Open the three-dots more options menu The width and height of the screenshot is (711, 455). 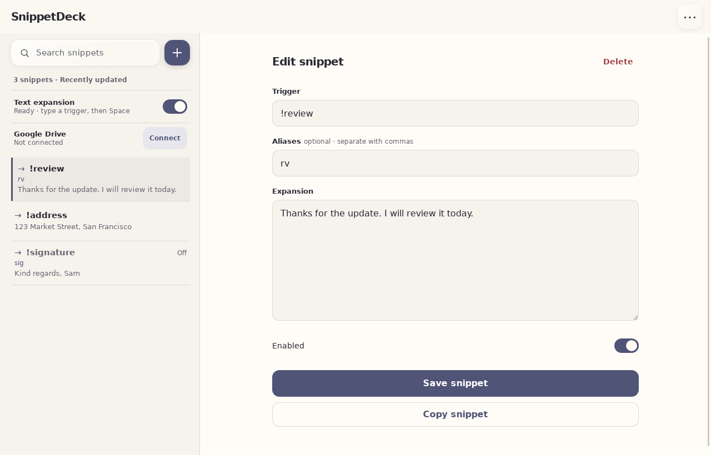[x=690, y=17]
